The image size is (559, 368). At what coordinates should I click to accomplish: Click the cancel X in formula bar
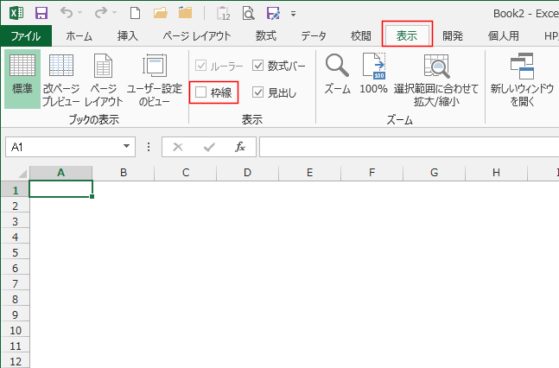tap(177, 147)
